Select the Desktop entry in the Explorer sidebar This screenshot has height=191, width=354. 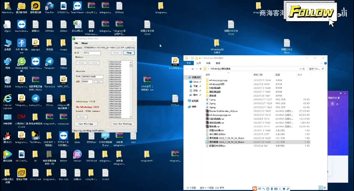pos(195,82)
